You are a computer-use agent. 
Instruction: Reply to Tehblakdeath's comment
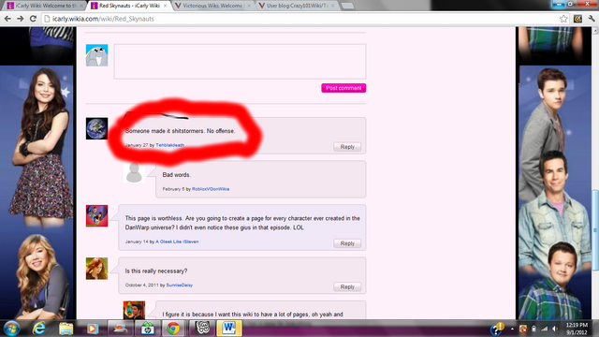point(347,147)
